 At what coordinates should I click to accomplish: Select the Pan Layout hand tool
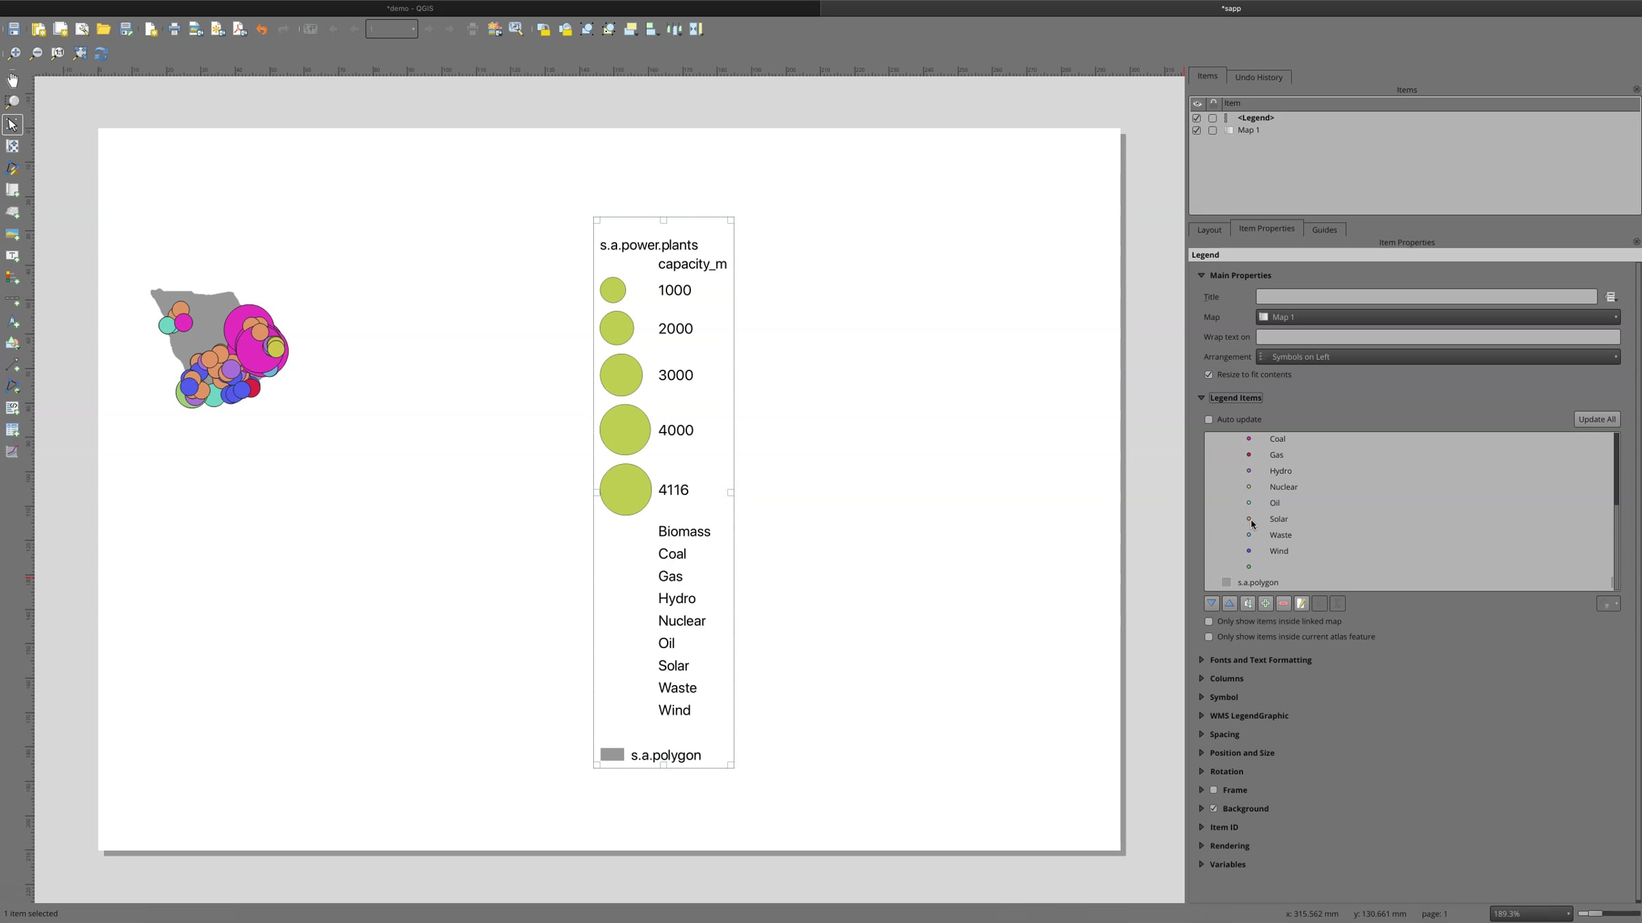(12, 80)
